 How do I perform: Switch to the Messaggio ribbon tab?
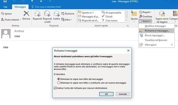20,7
